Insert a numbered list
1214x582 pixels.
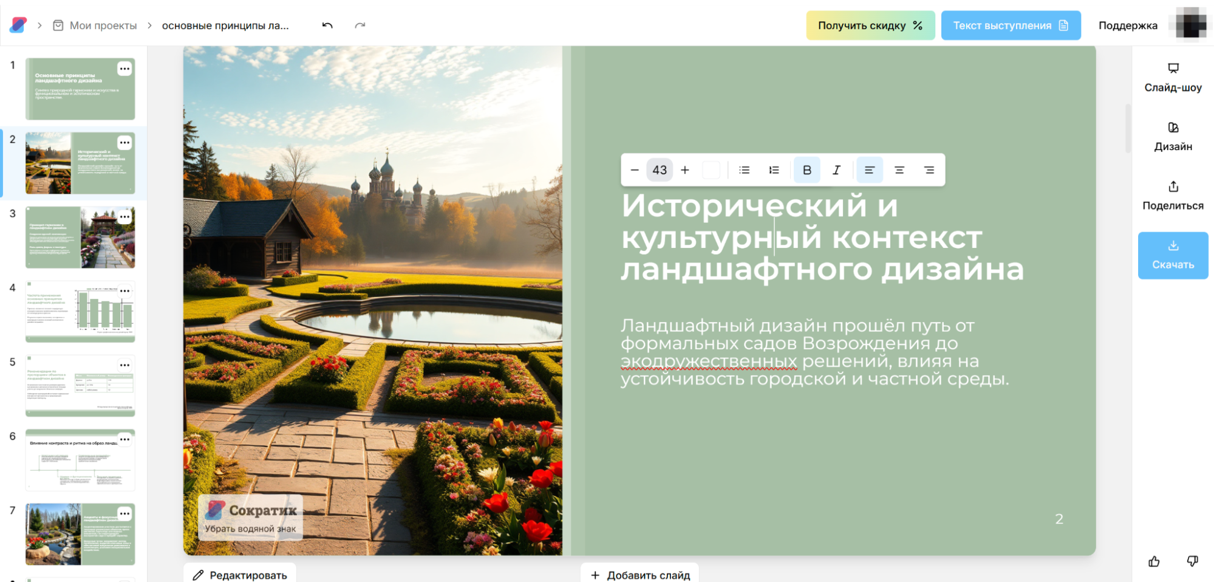click(x=774, y=170)
